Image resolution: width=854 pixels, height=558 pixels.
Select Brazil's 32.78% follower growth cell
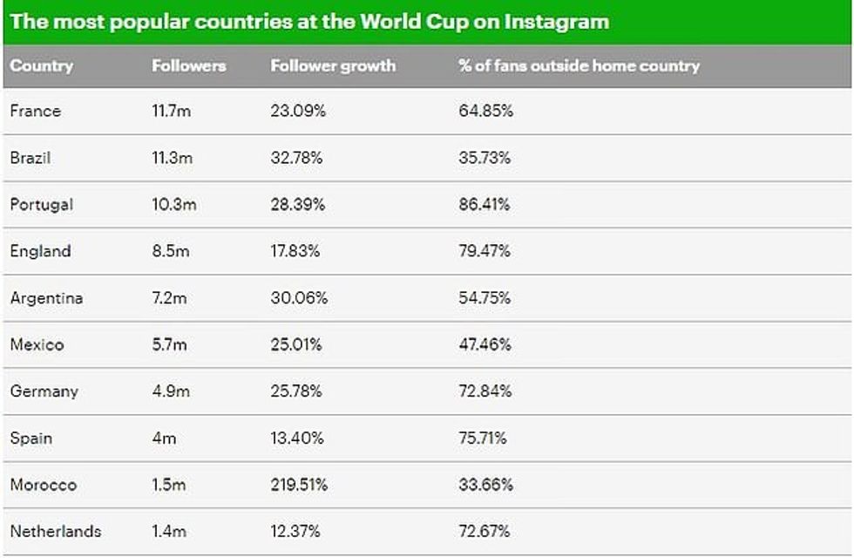point(296,158)
